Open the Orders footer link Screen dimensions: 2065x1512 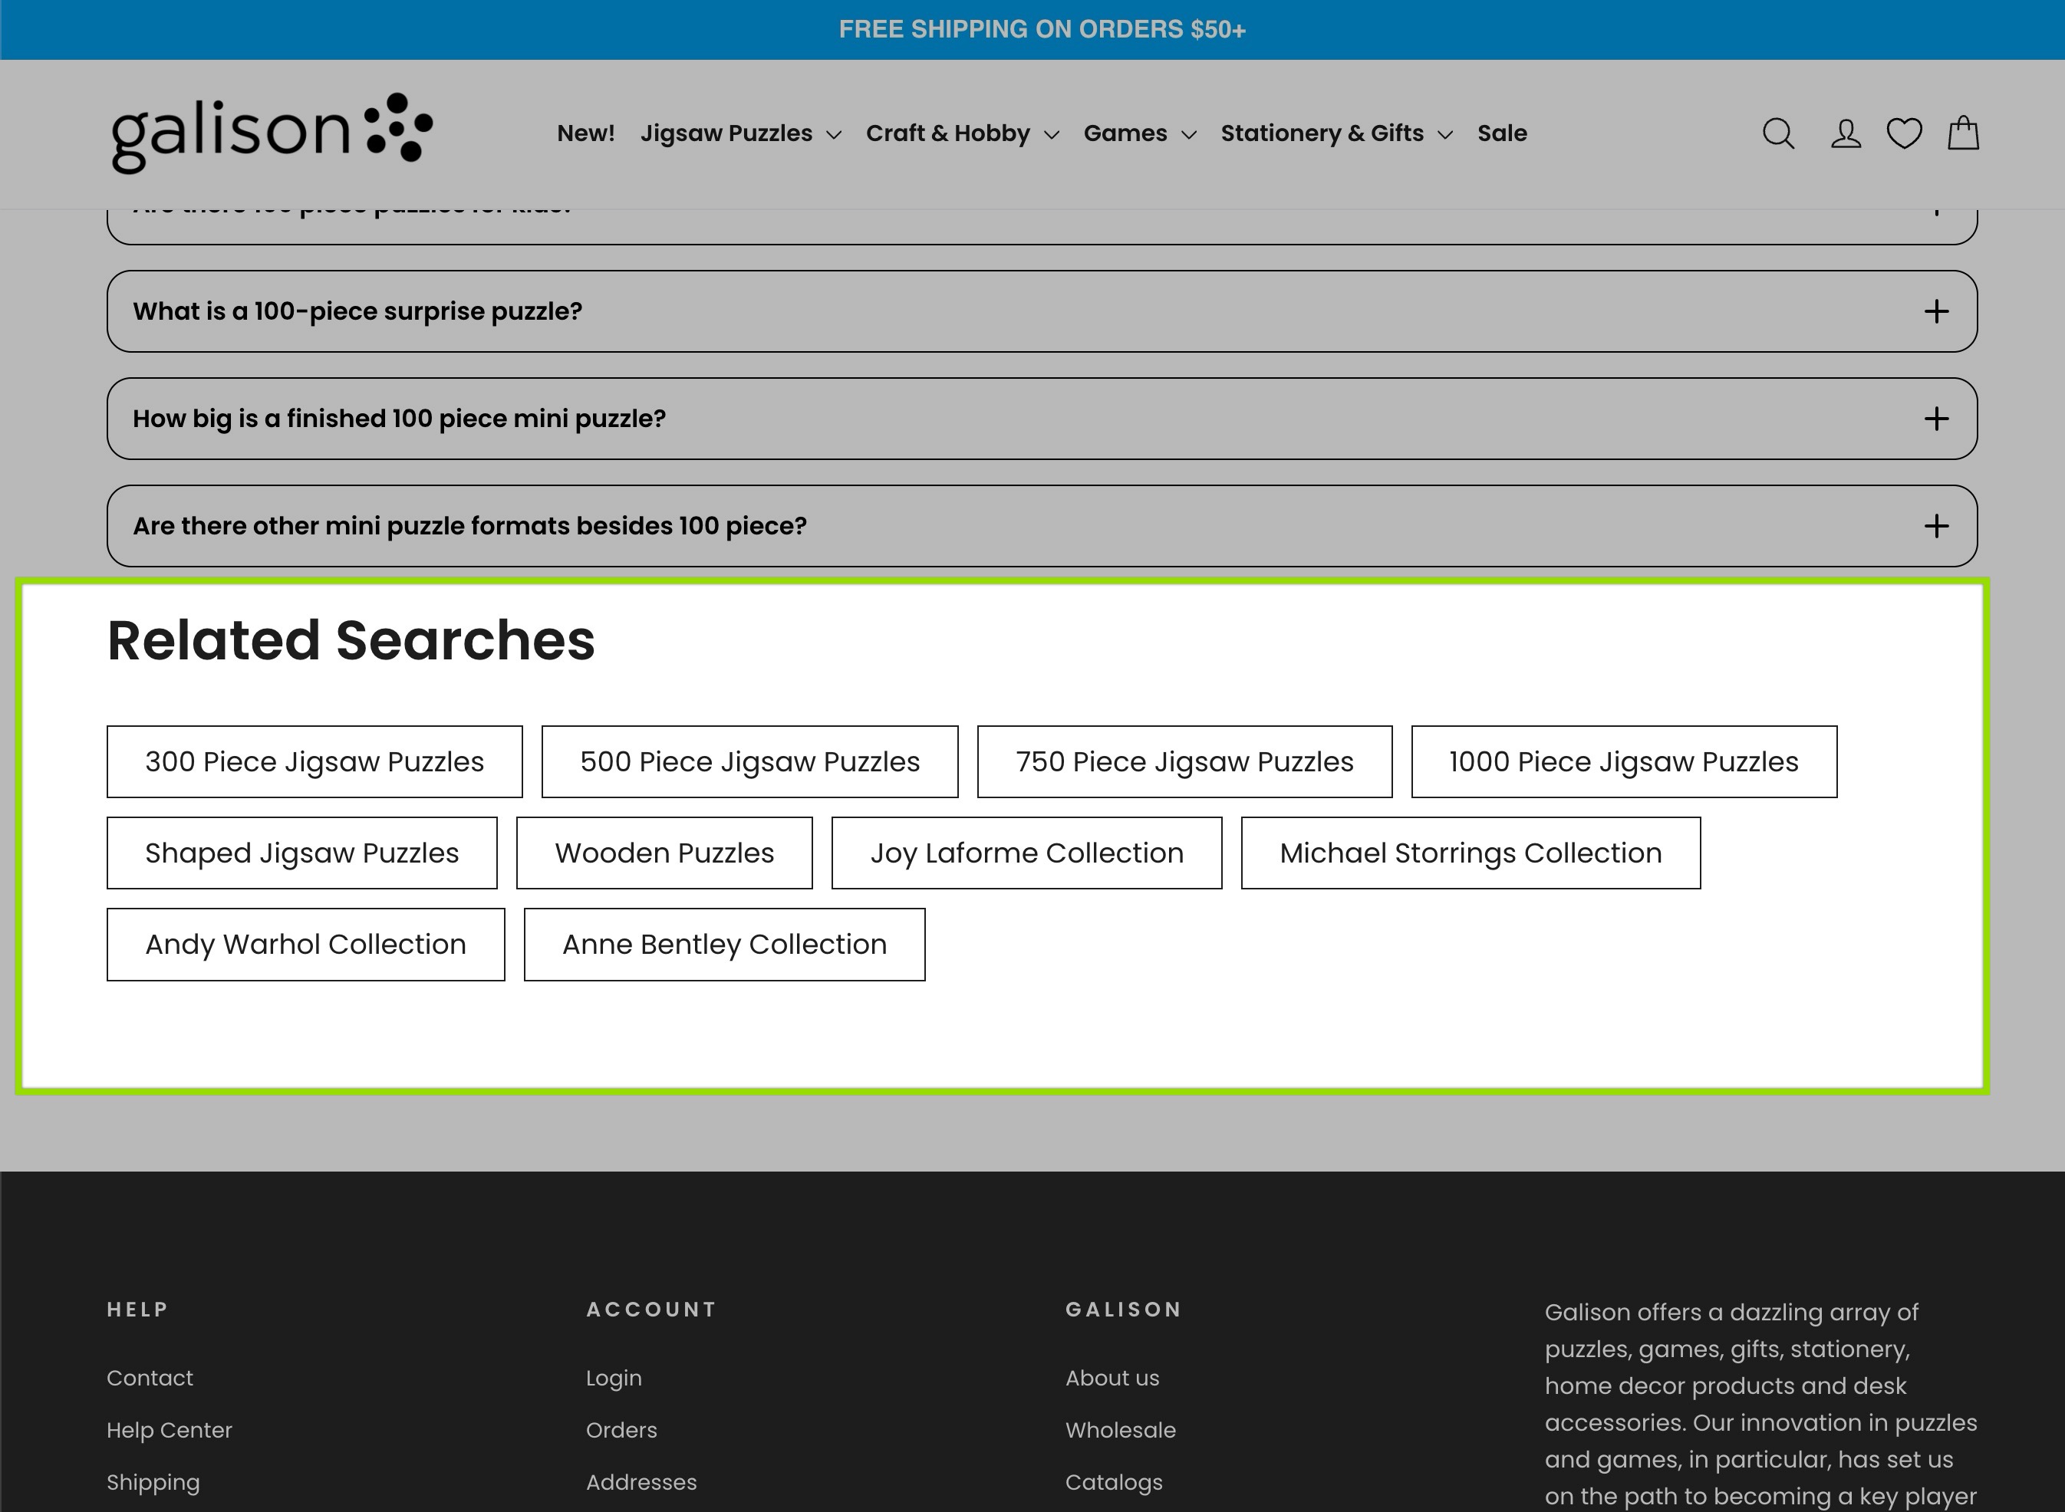621,1430
